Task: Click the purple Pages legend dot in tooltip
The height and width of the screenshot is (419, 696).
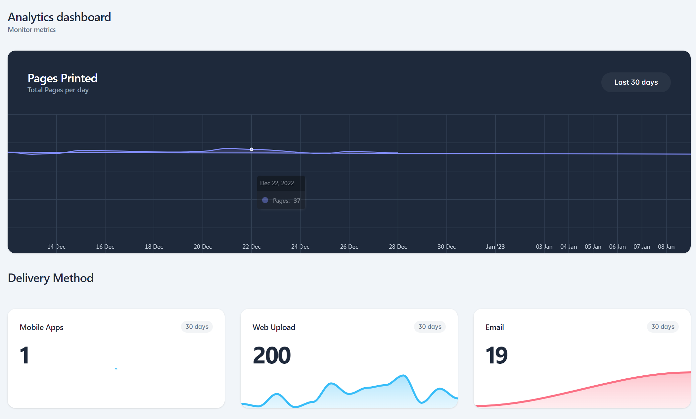Action: [265, 200]
